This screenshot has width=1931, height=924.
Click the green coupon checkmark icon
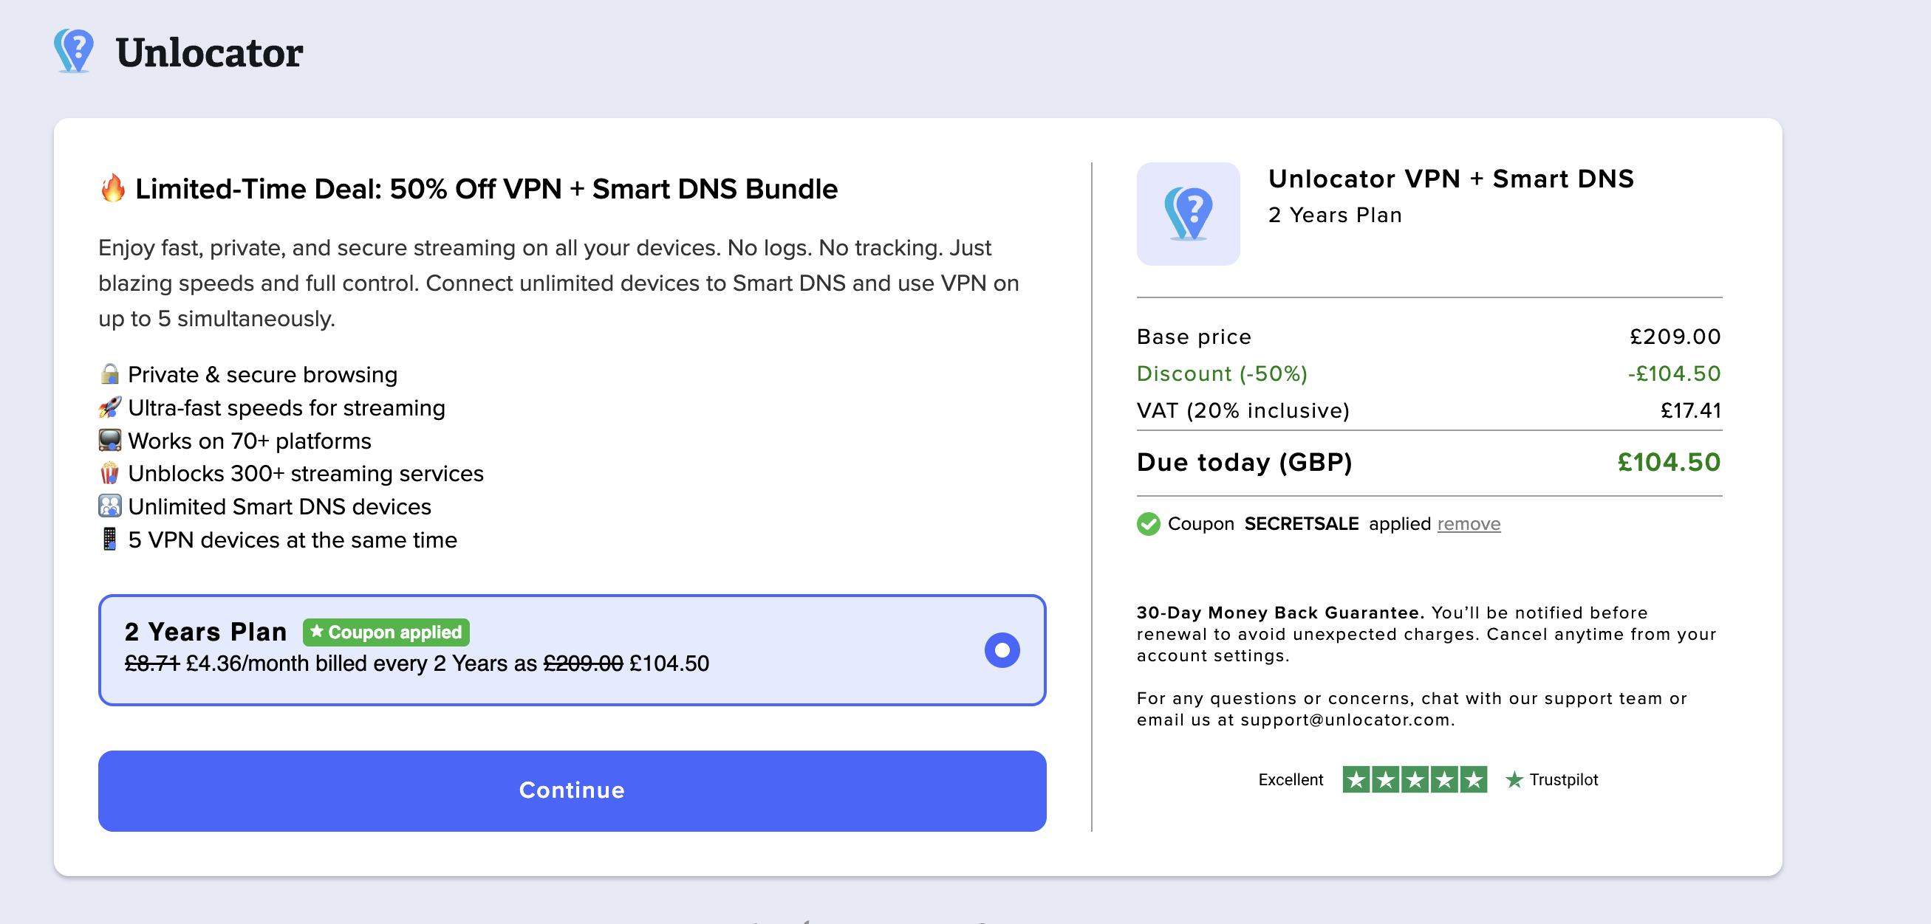point(1148,523)
